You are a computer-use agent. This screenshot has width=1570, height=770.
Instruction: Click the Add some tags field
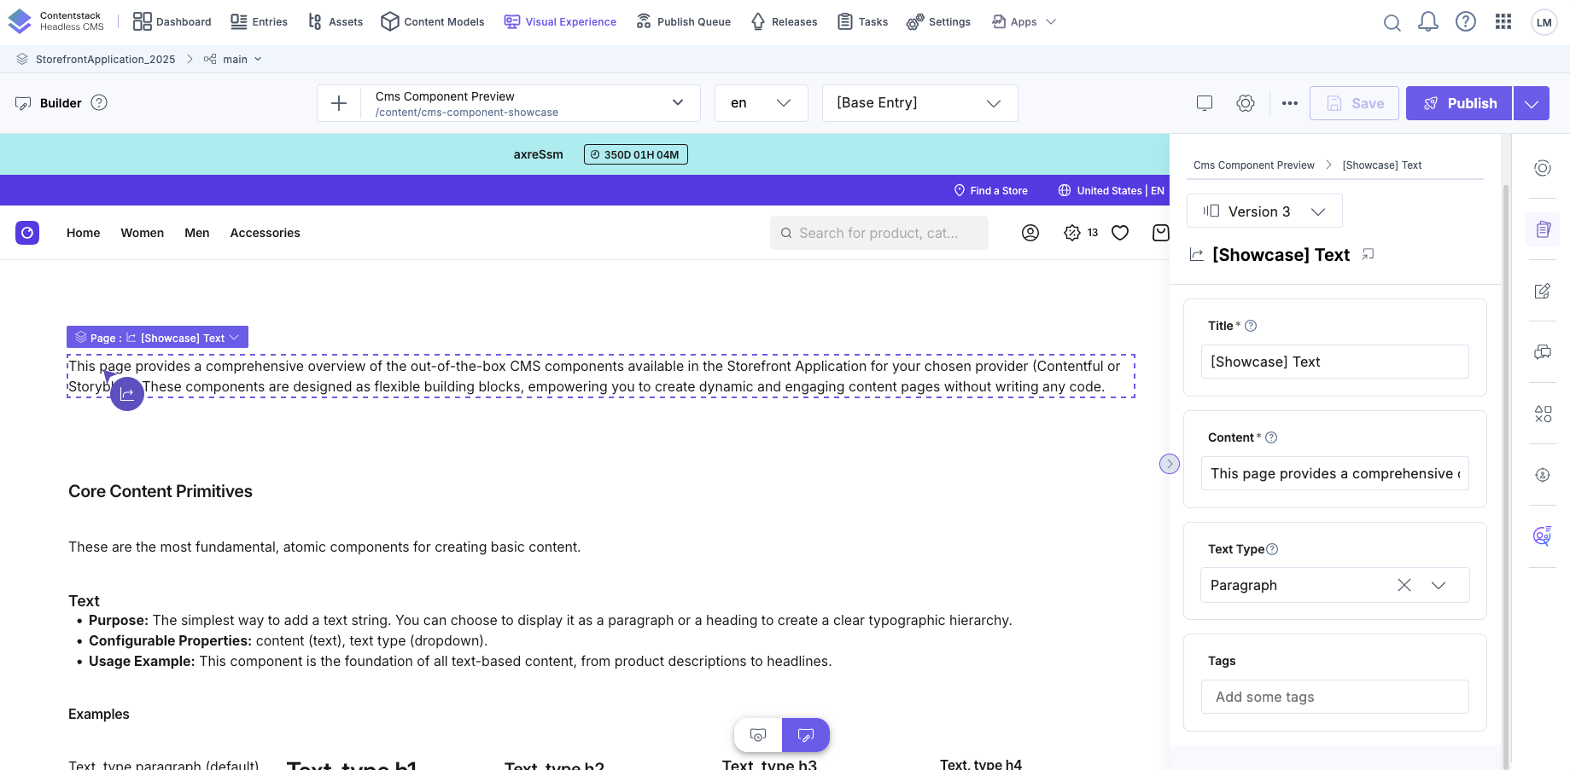click(1334, 697)
